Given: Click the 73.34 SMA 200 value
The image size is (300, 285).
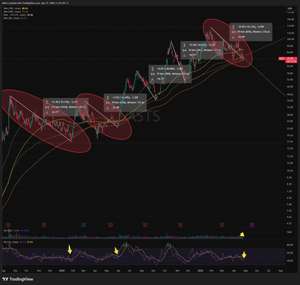Looking at the screenshot, I should (25, 12).
